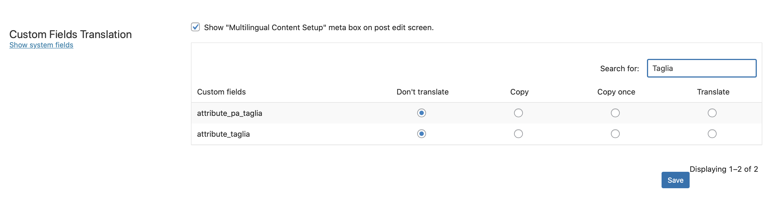Select Don't translate for attribute_taglia

pyautogui.click(x=421, y=134)
